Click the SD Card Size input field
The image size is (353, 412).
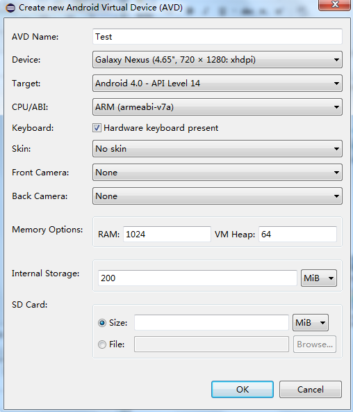click(211, 323)
